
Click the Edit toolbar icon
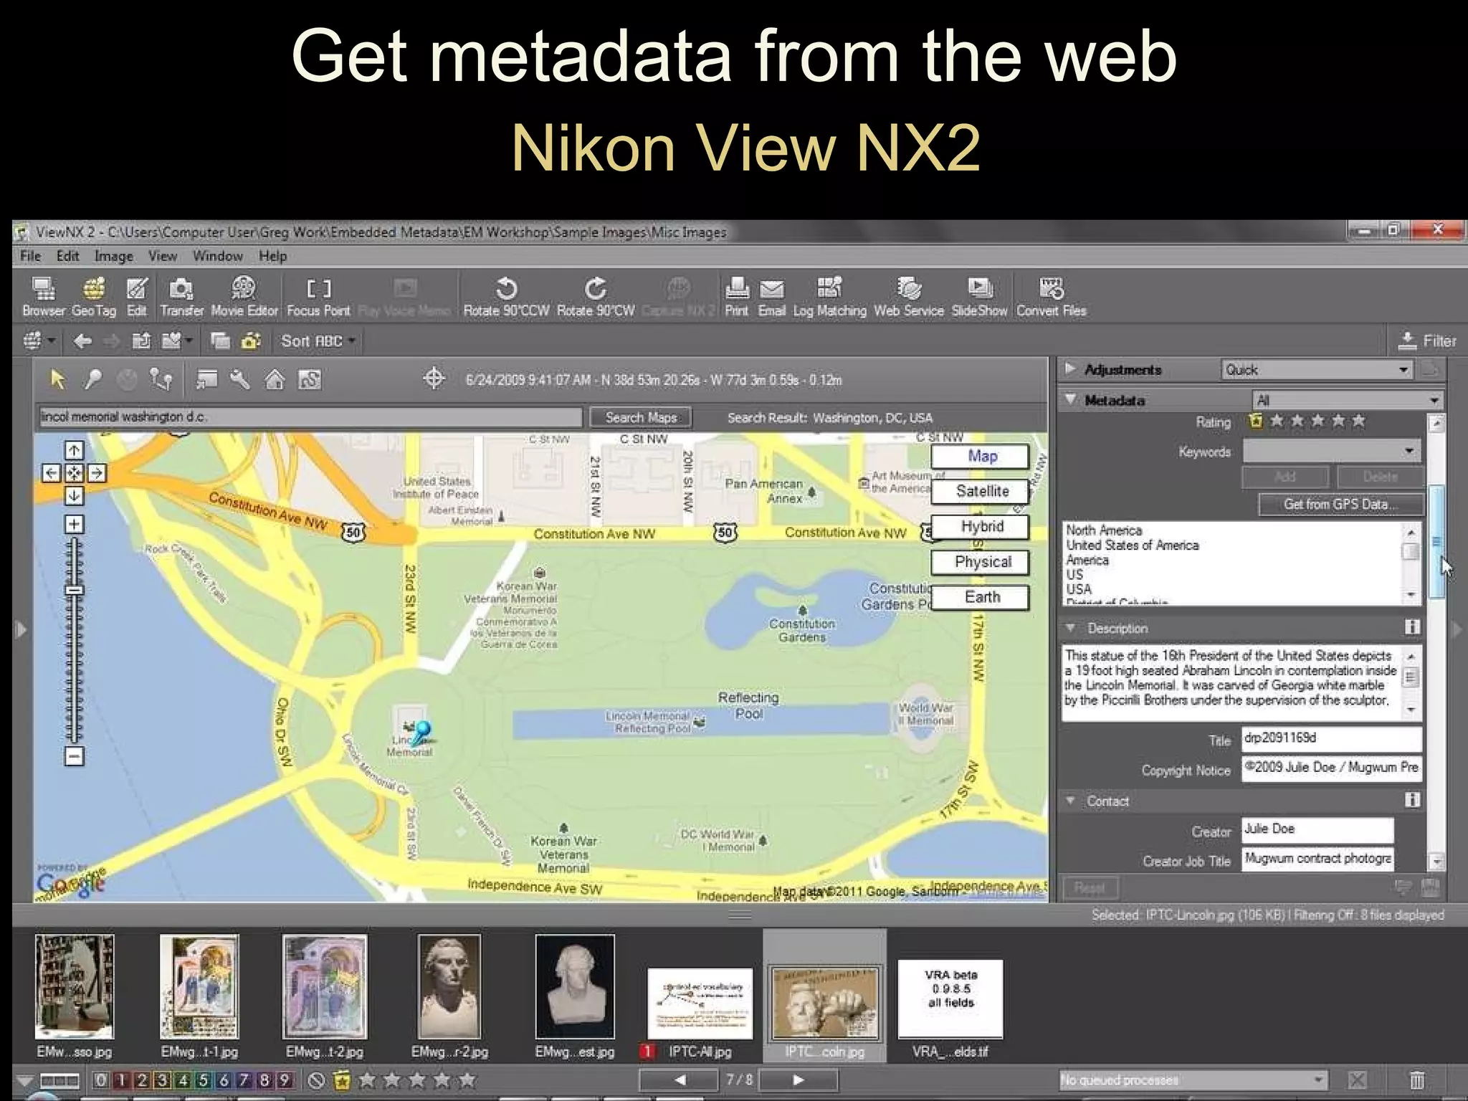136,297
